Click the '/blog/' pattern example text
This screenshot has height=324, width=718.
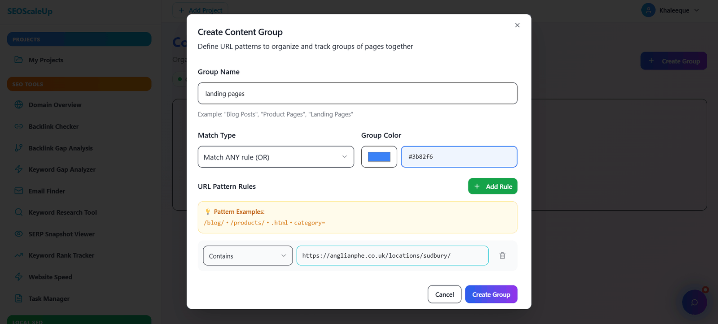tap(214, 223)
